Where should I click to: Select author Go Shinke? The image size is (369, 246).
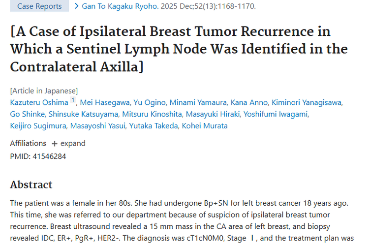coord(27,114)
